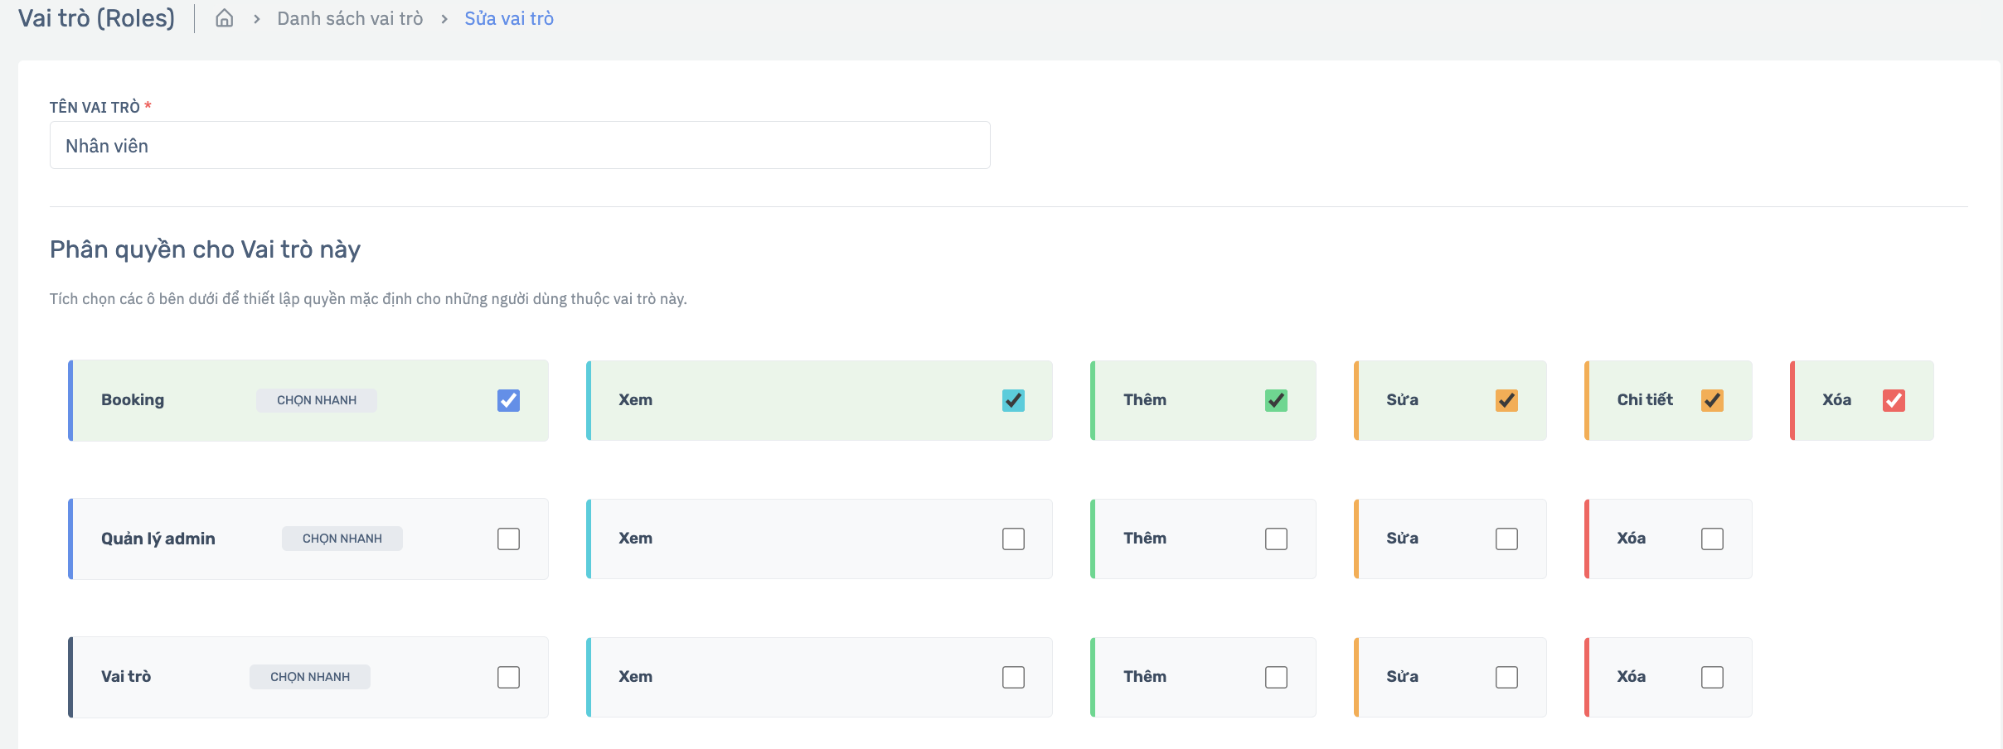Uncheck Booking Thêm permission checkbox

coord(1276,400)
